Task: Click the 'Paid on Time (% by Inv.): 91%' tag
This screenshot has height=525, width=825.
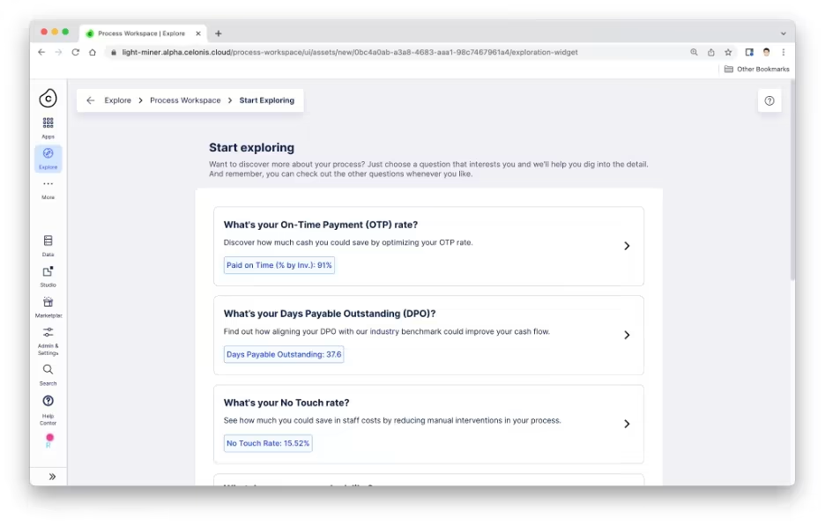Action: [279, 265]
